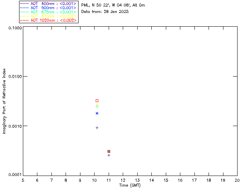Click x-axis tick label 18
The width and height of the screenshot is (244, 195).
pos(209,180)
